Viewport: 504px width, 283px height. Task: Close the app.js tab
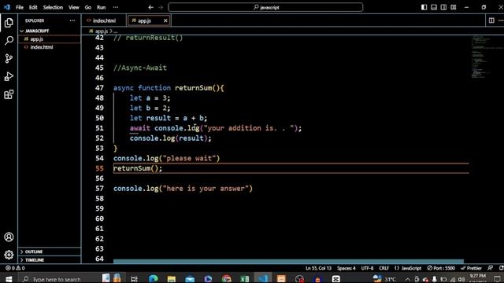[x=165, y=20]
